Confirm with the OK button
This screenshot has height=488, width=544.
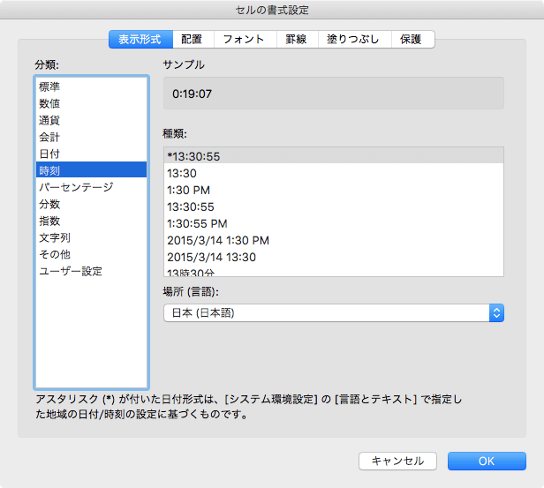point(487,461)
